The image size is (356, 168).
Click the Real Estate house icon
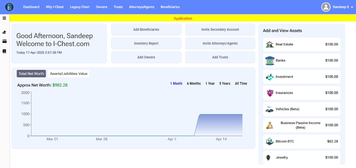(x=270, y=44)
